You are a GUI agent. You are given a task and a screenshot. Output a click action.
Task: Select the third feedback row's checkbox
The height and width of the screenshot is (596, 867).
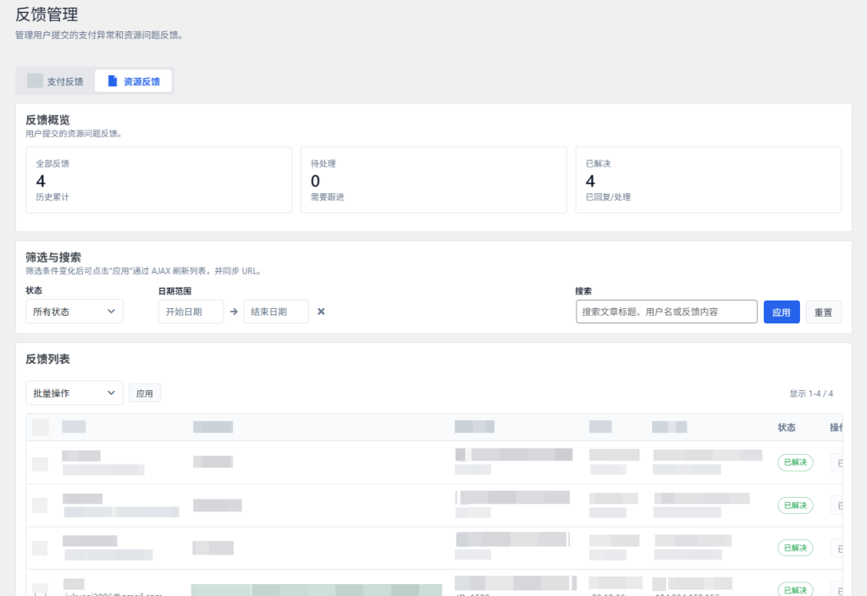click(40, 548)
